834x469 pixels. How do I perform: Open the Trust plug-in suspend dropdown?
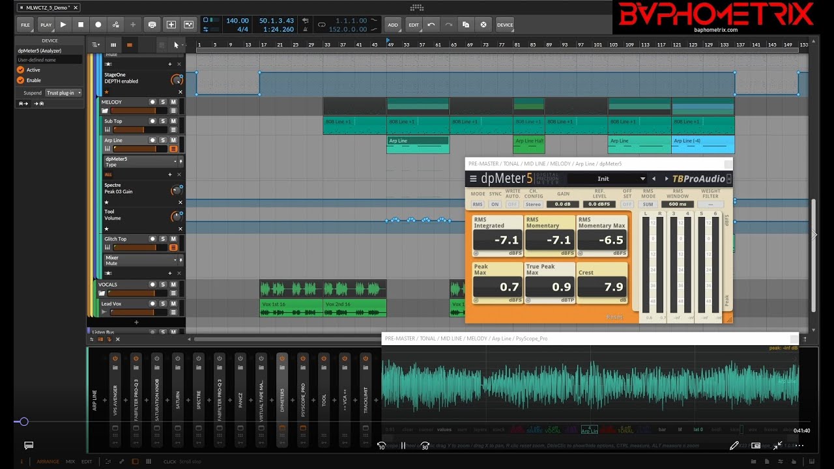[64, 93]
